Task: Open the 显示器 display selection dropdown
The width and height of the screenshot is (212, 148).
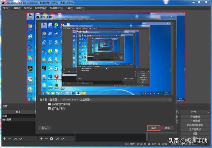Action: point(110,99)
